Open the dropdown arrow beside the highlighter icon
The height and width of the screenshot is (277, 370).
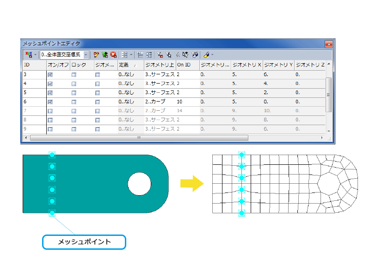click(x=212, y=55)
